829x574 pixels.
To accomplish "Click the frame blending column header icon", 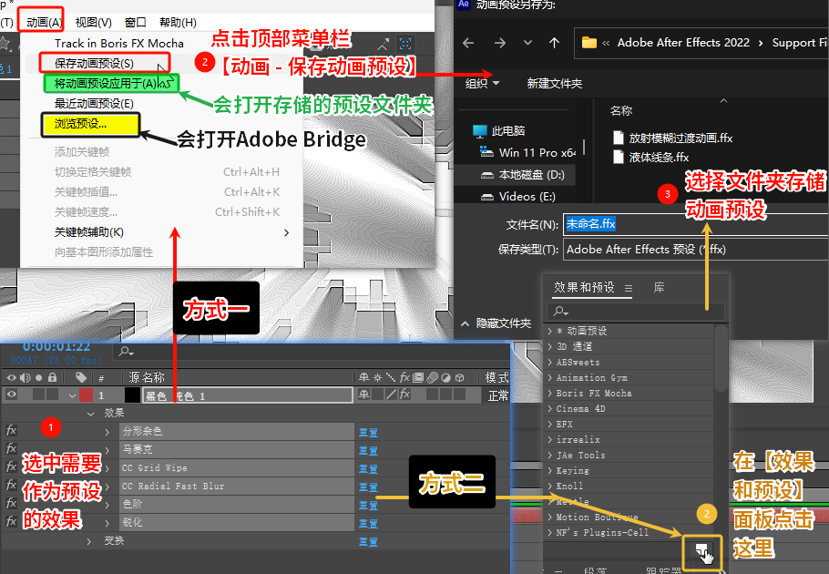I will (418, 377).
